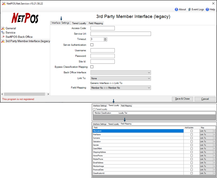This screenshot has height=178, width=217.
Task: Expand the Back Office Interface dropdown
Action: 121,73
